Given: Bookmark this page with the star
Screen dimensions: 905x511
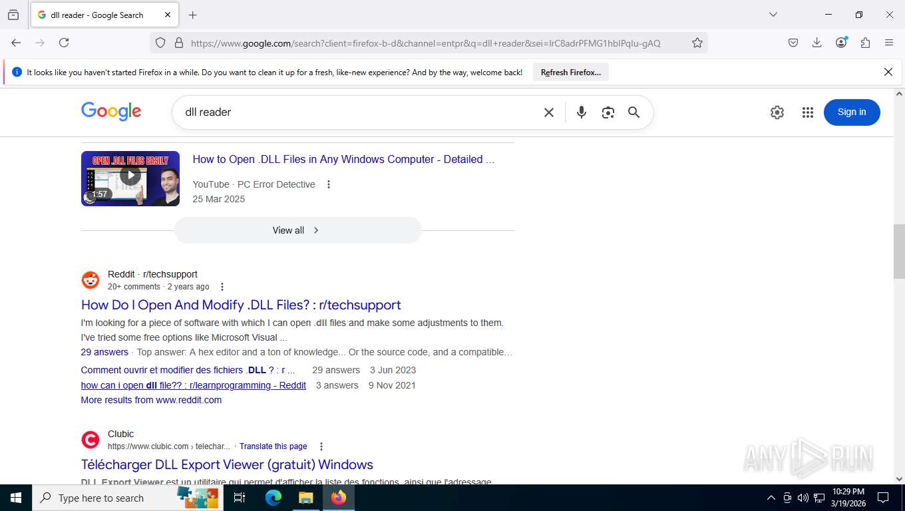Looking at the screenshot, I should 697,43.
